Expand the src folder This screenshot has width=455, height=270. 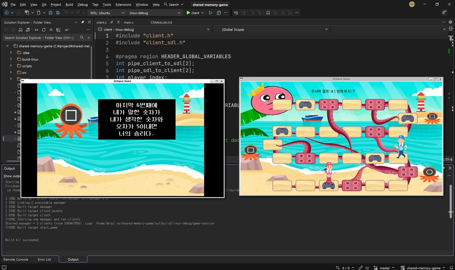11,72
